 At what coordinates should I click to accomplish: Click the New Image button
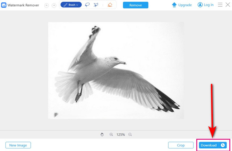pyautogui.click(x=18, y=145)
